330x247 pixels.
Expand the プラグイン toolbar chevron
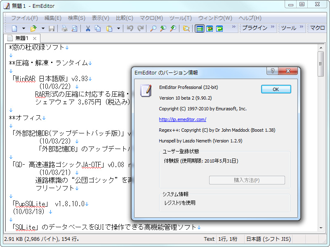tap(273, 28)
